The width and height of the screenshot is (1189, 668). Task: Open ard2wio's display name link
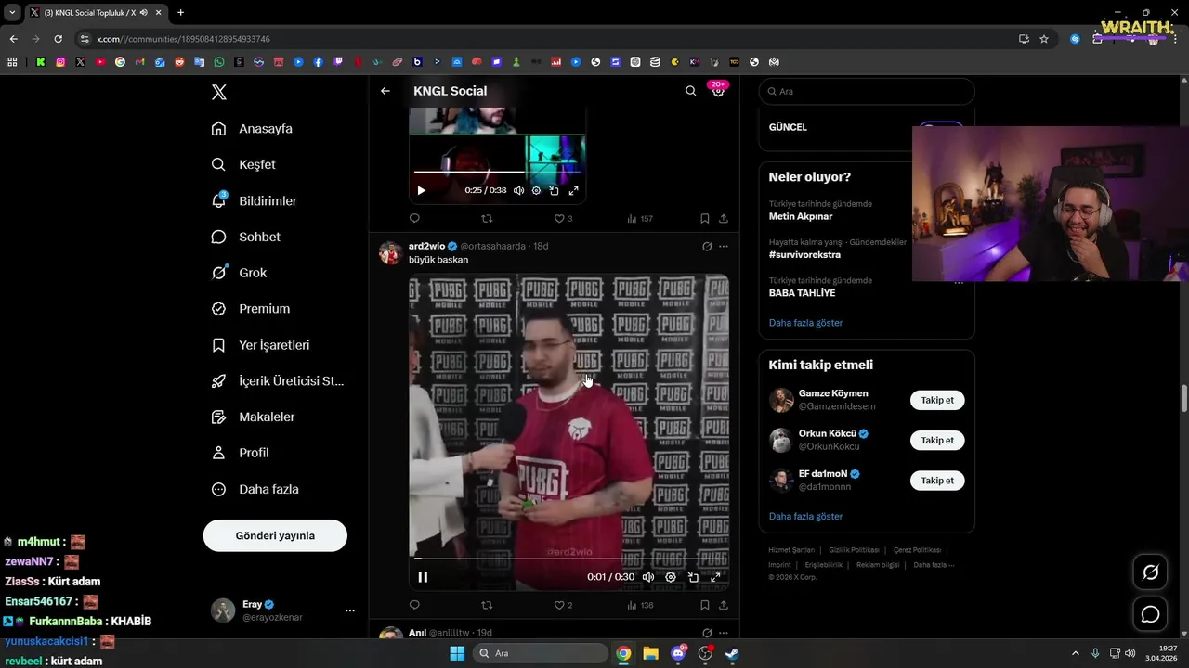(426, 246)
